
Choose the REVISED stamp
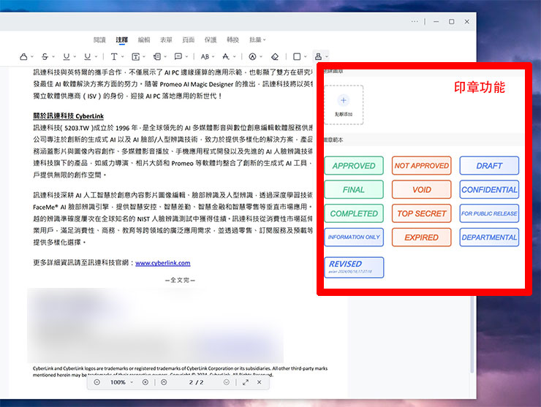(354, 267)
